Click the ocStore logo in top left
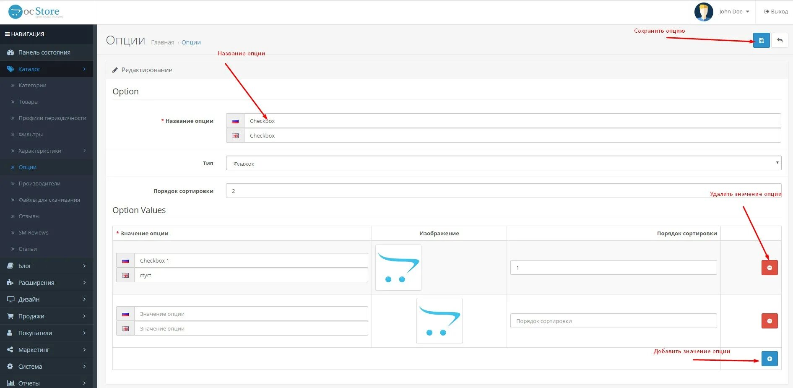Image resolution: width=793 pixels, height=388 pixels. 36,11
